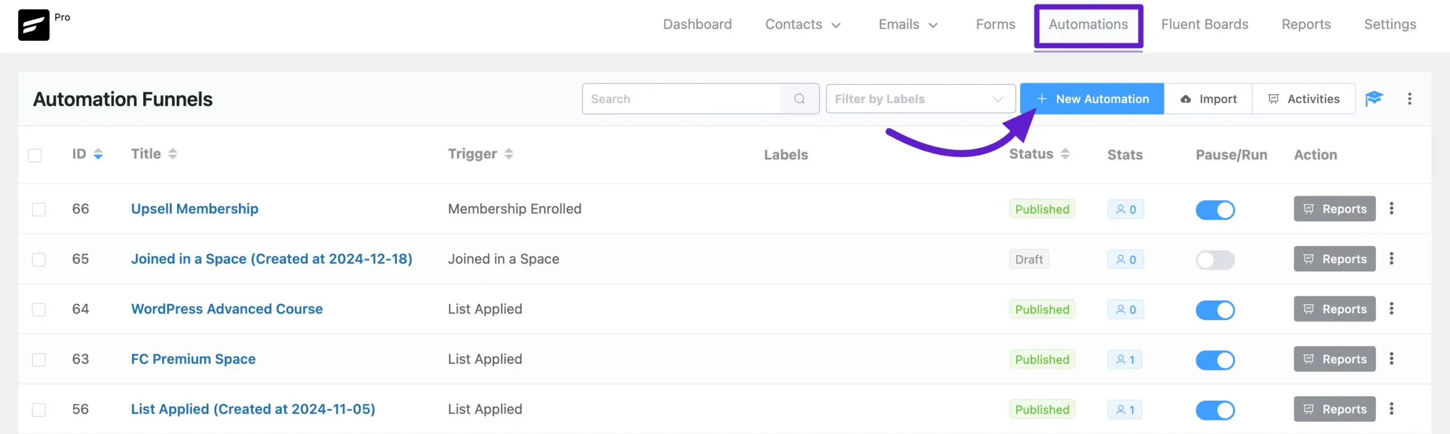
Task: Click subscriber stats badge for row 56
Action: point(1125,410)
